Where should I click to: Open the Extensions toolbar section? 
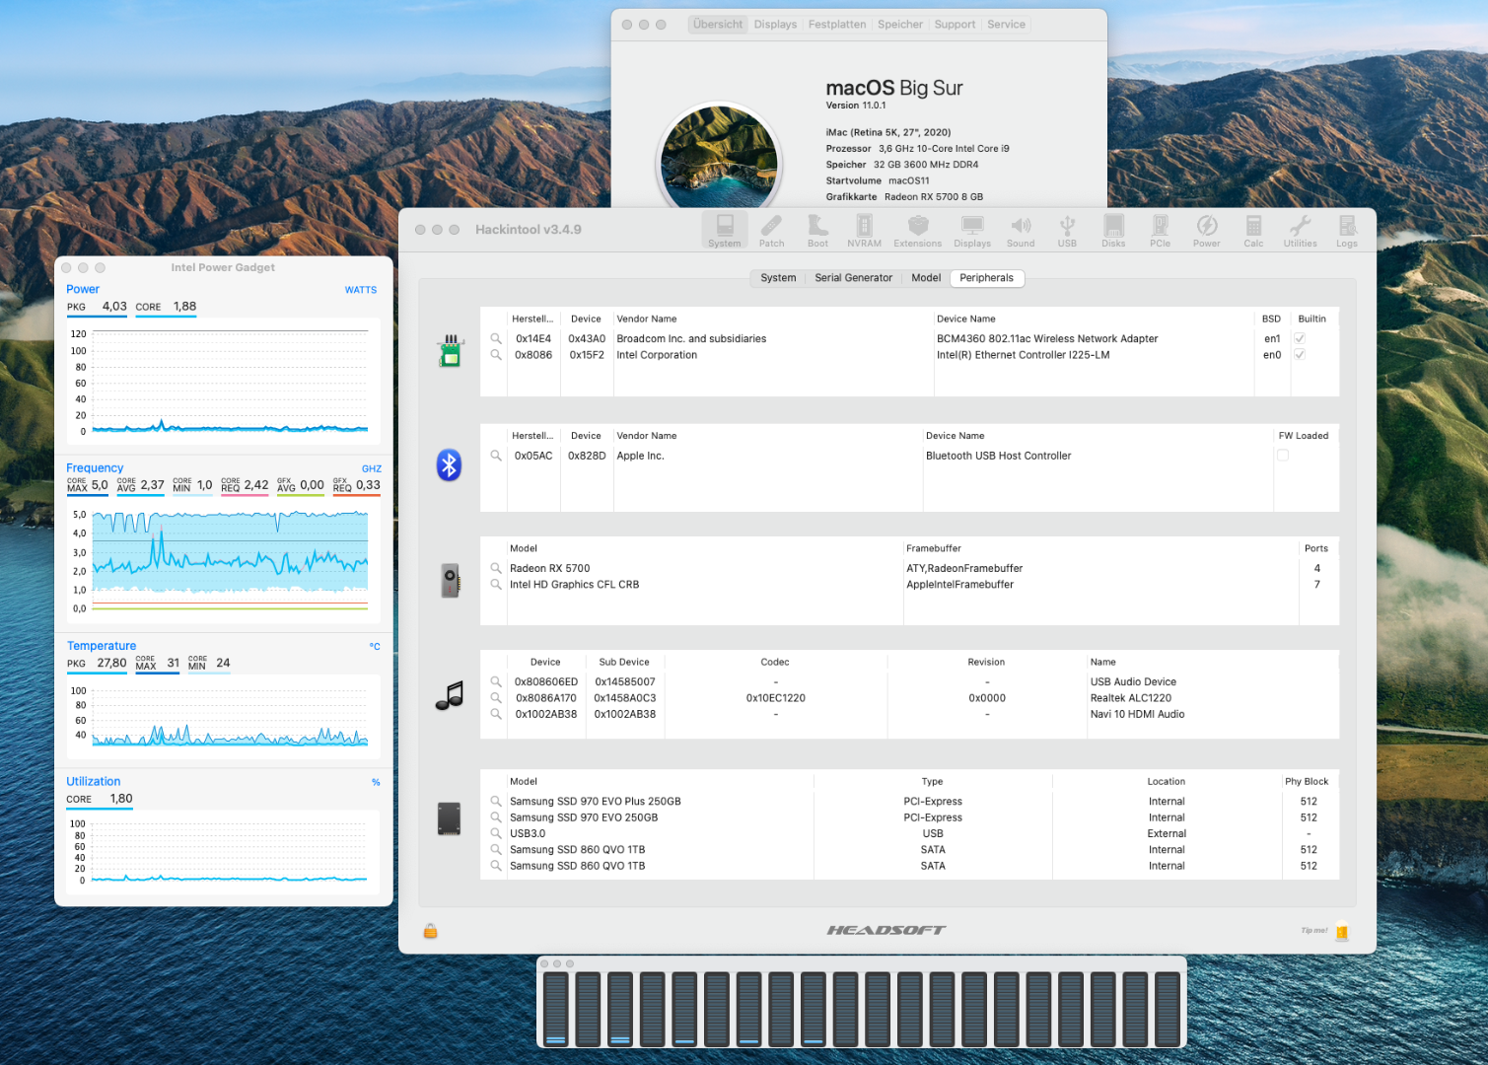point(917,231)
